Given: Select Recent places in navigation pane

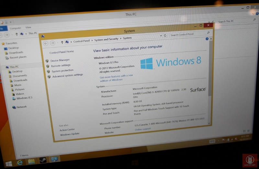Looking at the screenshot, I should (18, 57).
